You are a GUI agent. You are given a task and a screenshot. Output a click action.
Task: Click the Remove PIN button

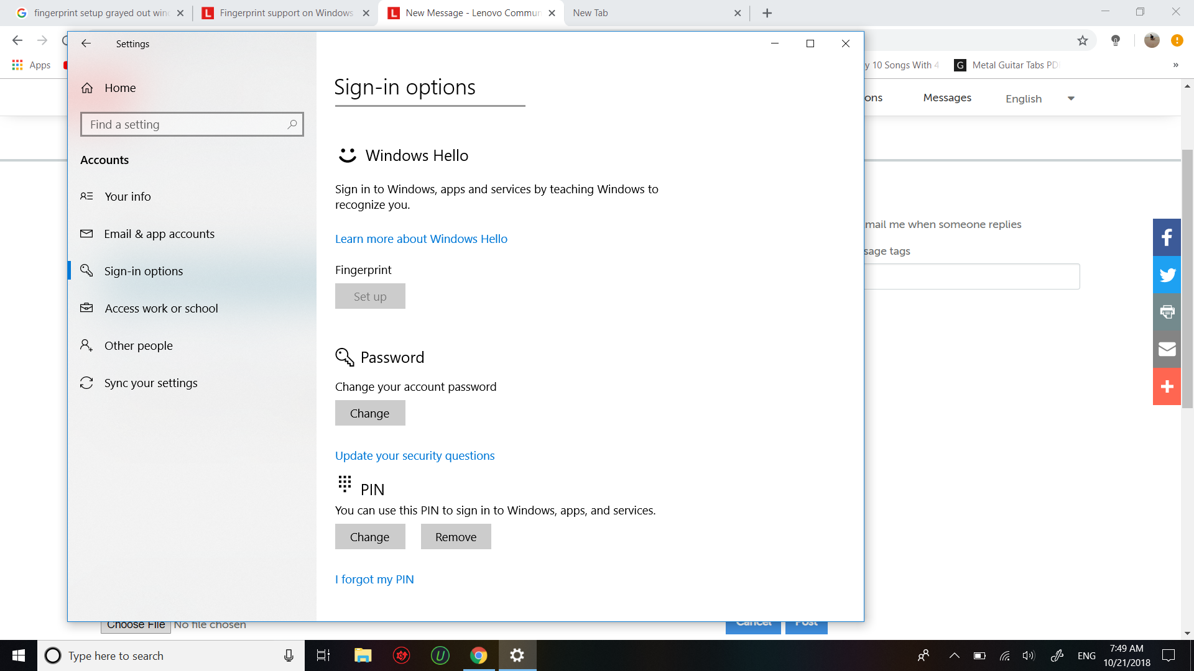click(x=456, y=536)
